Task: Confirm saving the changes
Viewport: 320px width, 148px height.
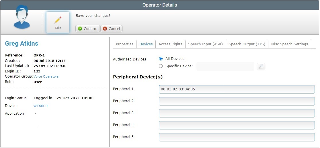Action: click(x=87, y=29)
